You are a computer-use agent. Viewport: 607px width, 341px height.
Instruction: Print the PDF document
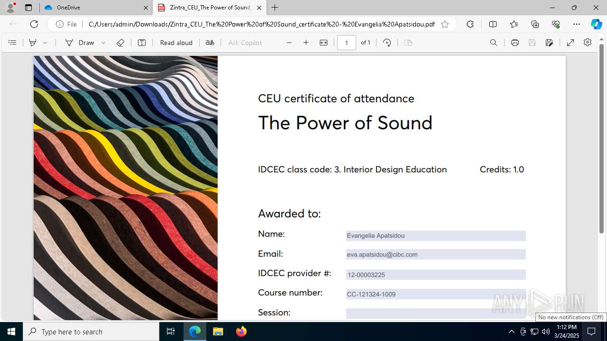[x=515, y=43]
